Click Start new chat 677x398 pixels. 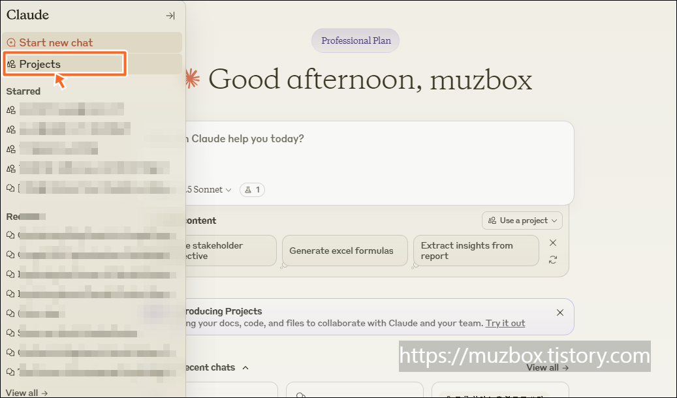(92, 42)
